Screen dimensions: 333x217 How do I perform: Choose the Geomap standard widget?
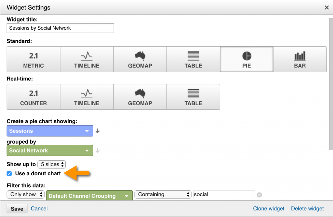coord(140,59)
